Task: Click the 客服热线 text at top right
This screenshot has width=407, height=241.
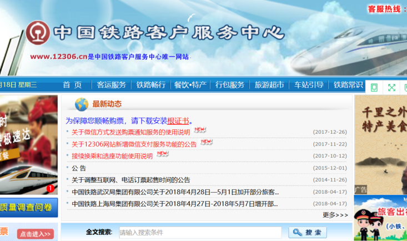Action: [x=384, y=9]
